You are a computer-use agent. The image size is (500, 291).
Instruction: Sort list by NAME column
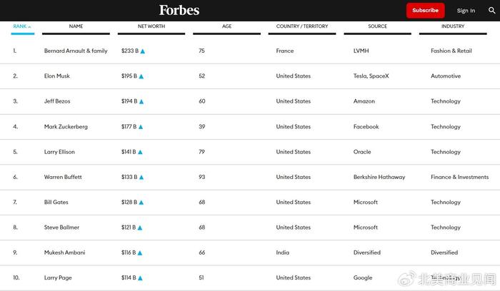76,26
